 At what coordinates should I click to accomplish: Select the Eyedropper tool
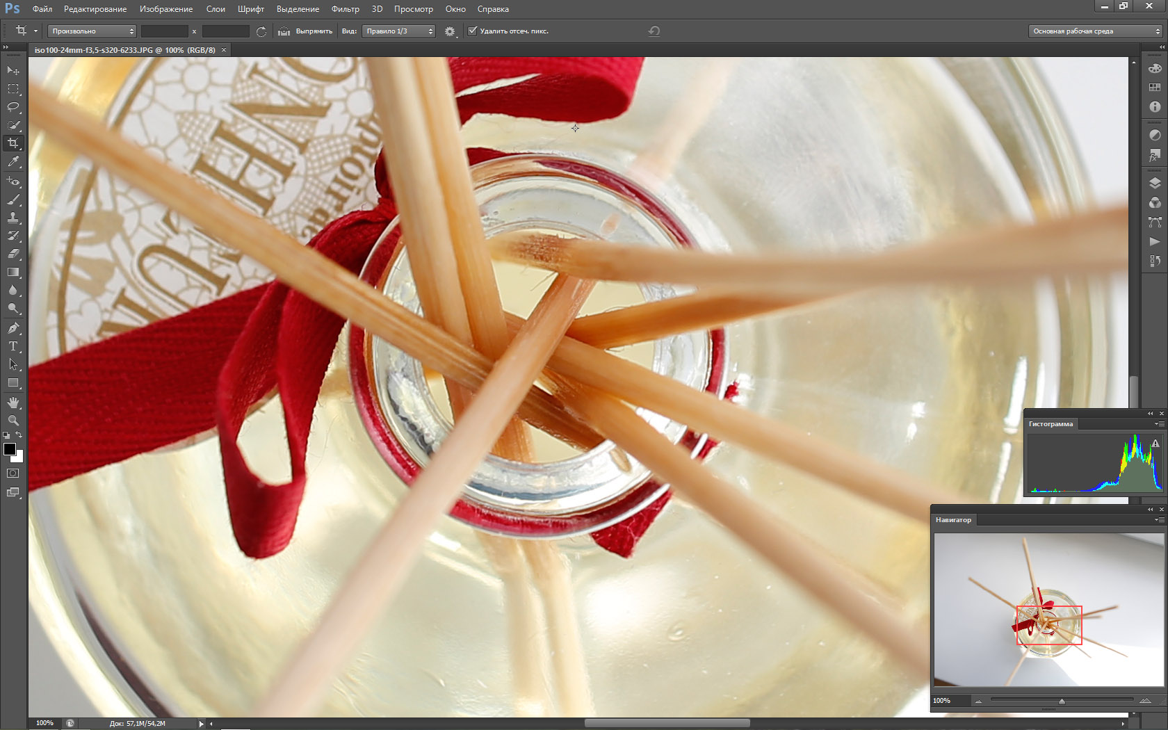[x=13, y=161]
